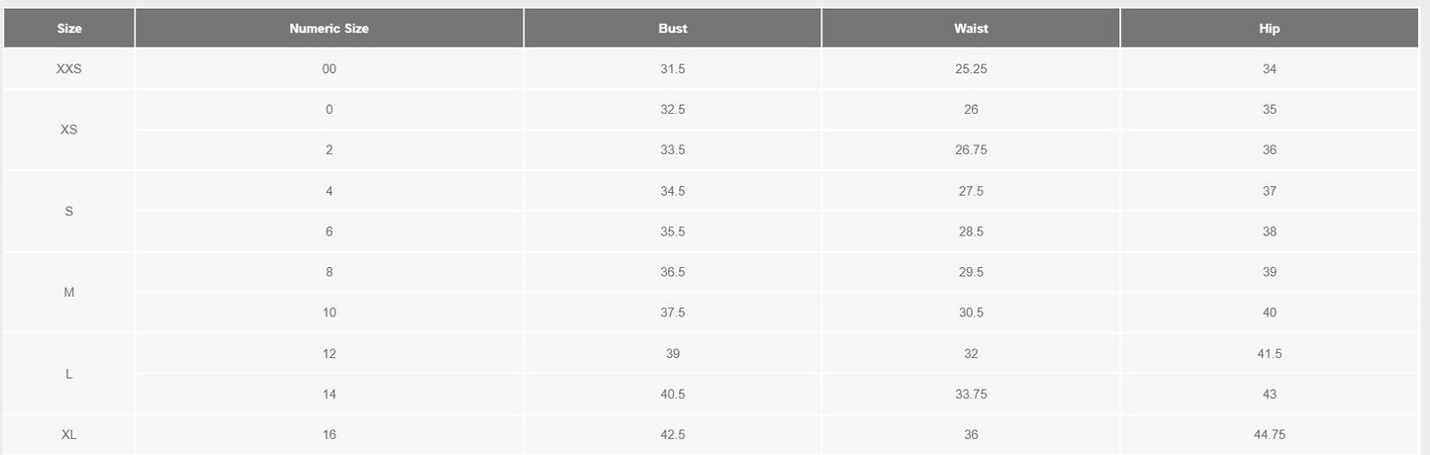Select the S size cell
The image size is (1430, 455).
click(69, 211)
